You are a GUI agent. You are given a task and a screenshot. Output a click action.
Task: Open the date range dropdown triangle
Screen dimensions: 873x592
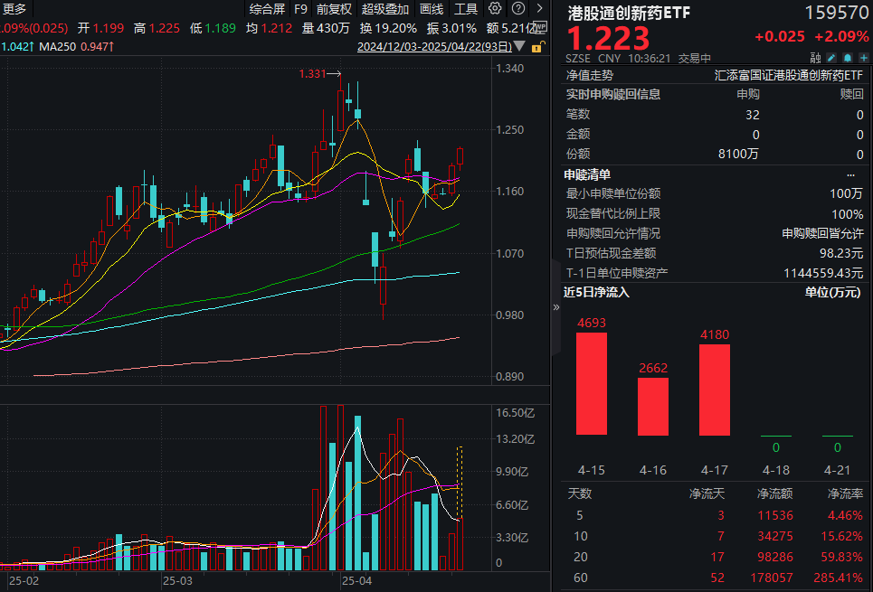518,46
